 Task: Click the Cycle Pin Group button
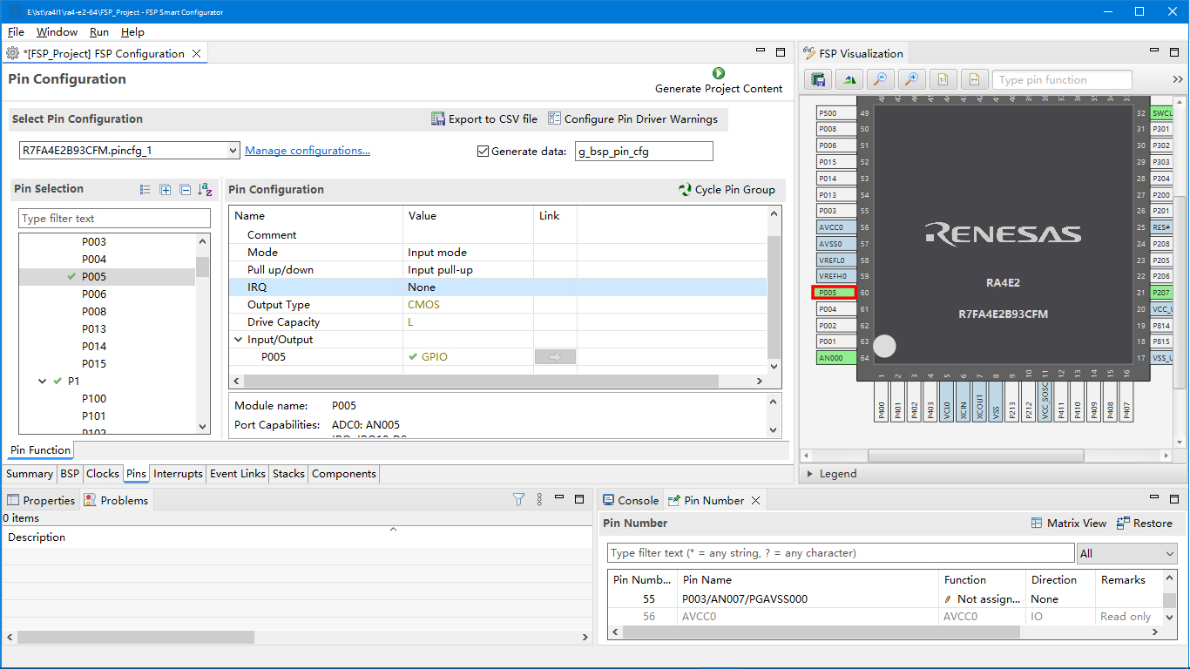[x=727, y=190]
